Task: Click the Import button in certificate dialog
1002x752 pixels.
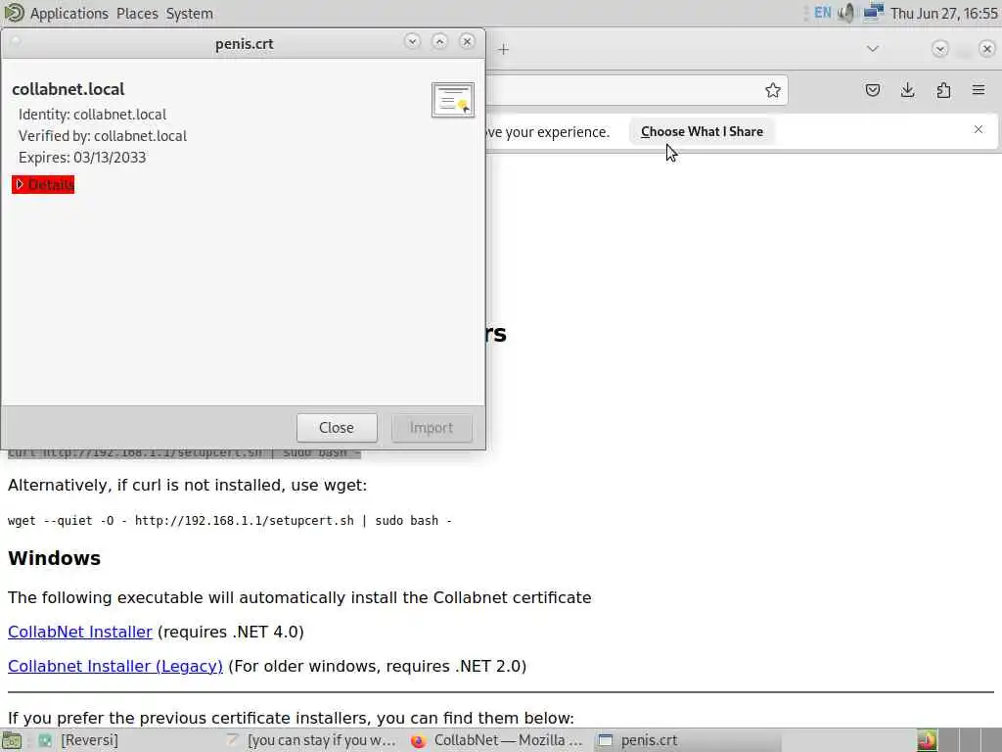Action: 432,427
